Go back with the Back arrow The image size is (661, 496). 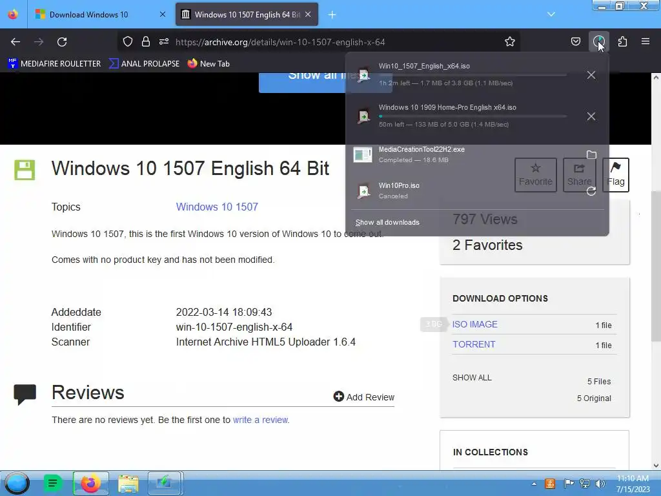pos(15,42)
